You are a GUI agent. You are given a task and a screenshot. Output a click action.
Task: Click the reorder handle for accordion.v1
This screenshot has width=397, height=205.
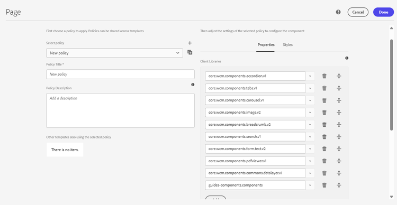pyautogui.click(x=339, y=76)
